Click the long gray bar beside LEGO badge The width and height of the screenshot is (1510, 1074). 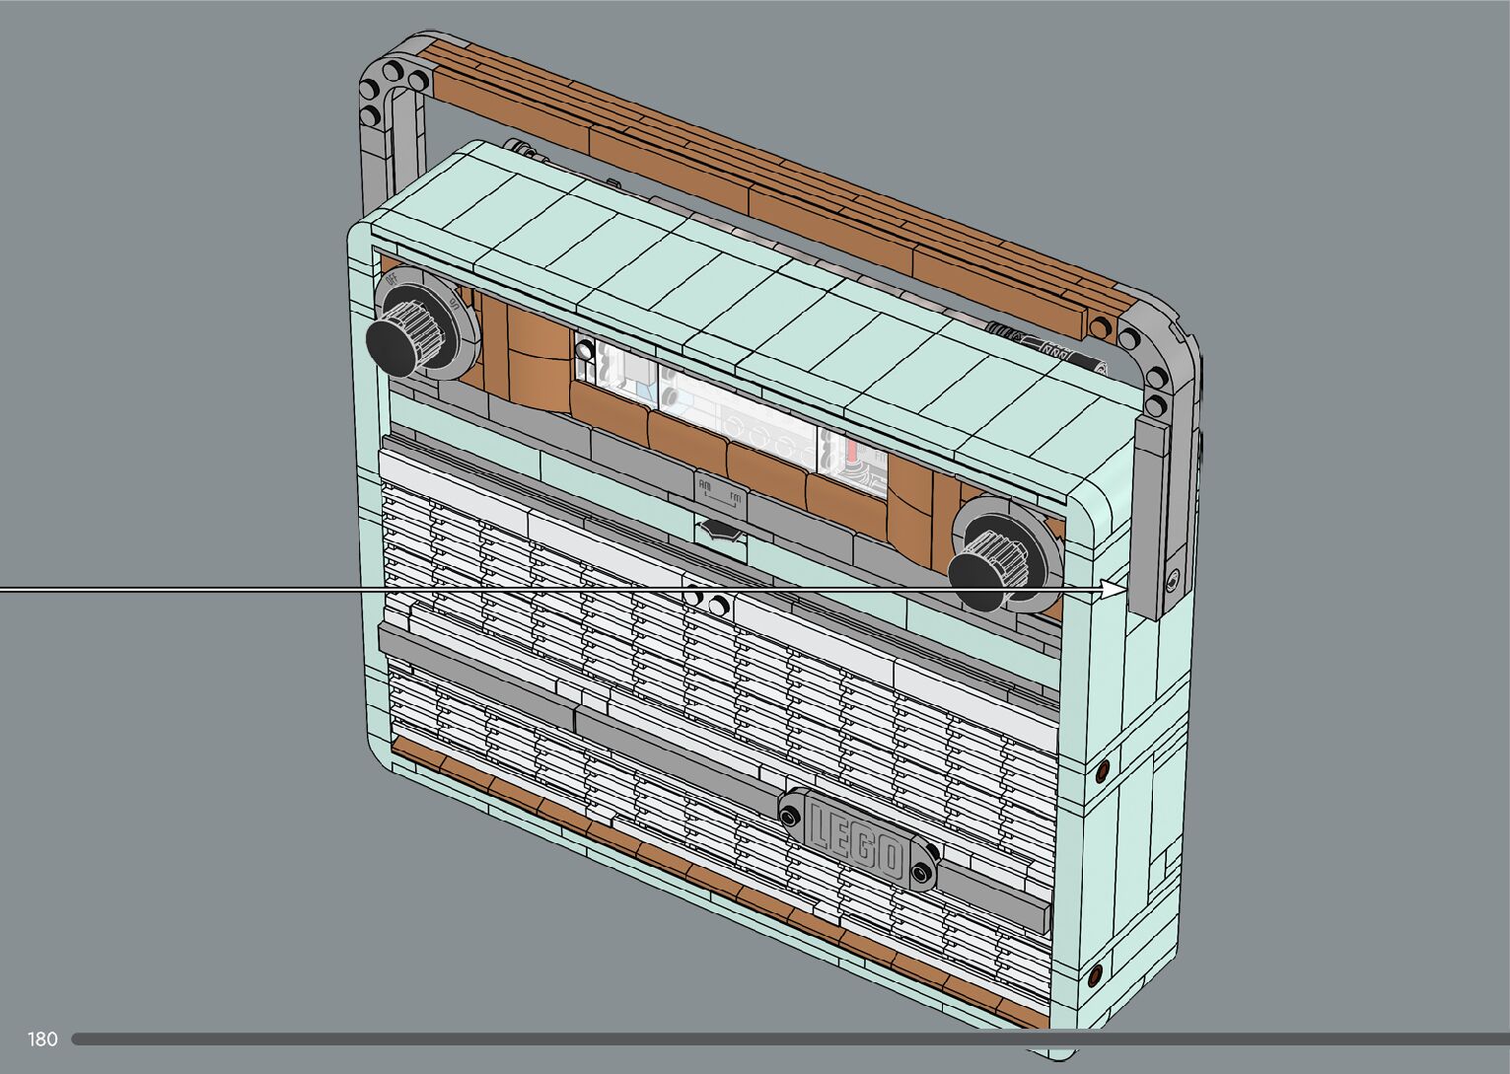(x=996, y=899)
